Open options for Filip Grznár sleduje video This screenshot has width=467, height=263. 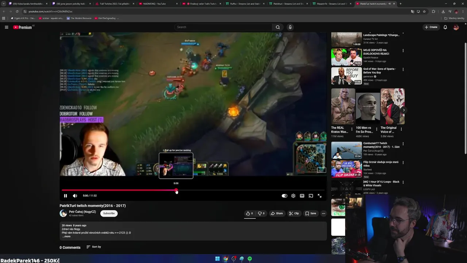coord(403,163)
